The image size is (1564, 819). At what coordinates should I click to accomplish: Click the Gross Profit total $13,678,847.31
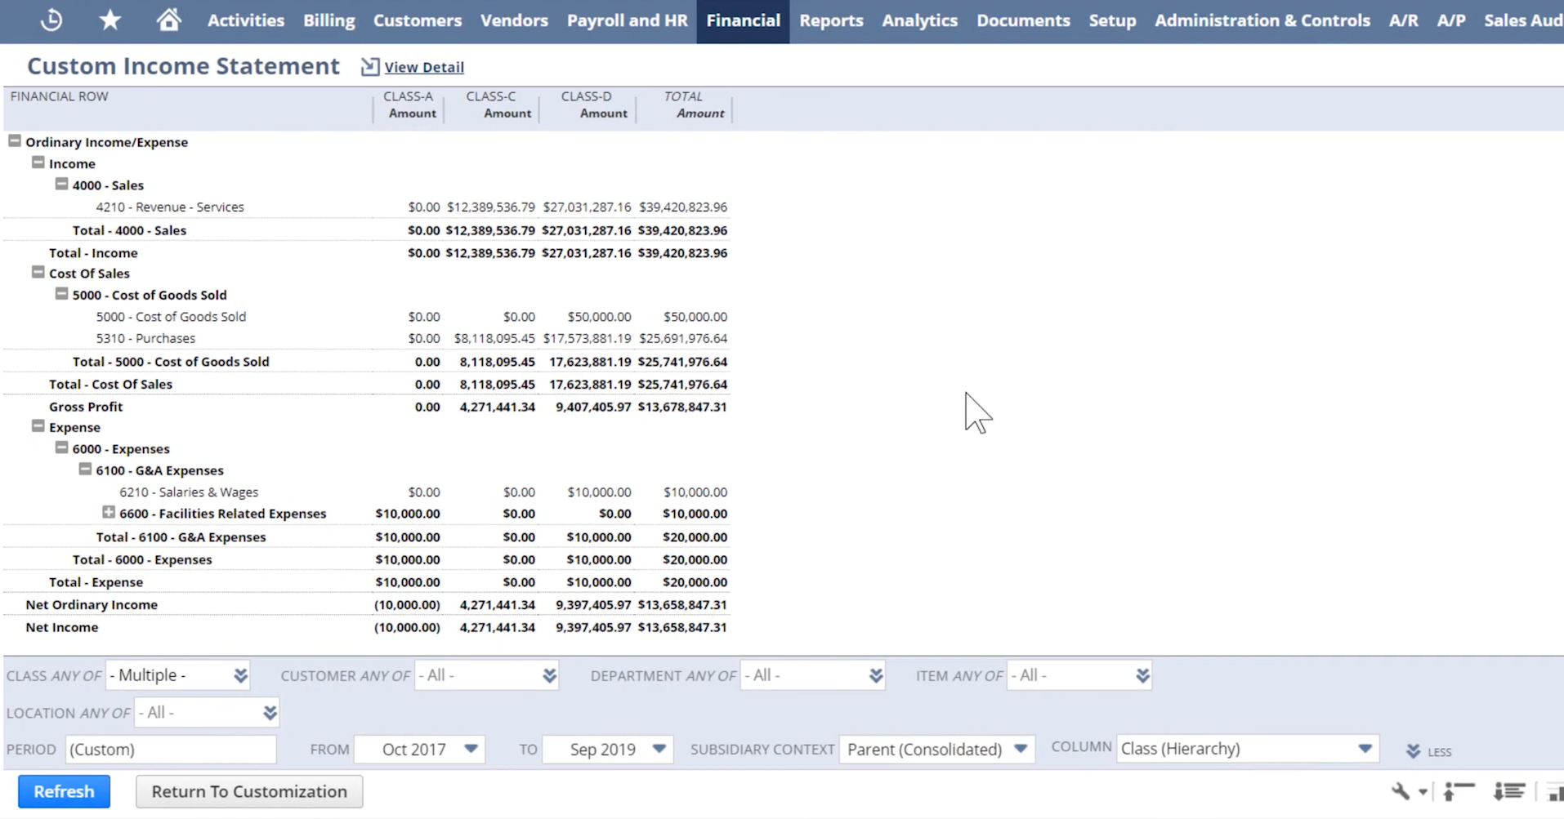pos(682,407)
